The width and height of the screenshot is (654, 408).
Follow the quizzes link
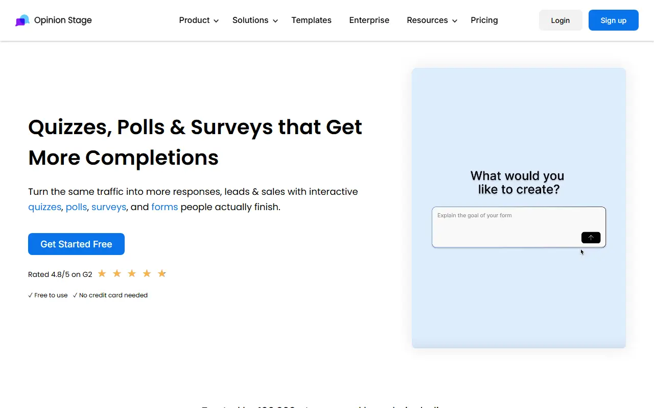point(44,207)
